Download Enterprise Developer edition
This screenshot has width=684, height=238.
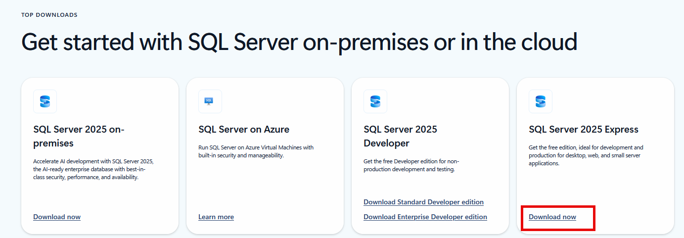pos(425,217)
